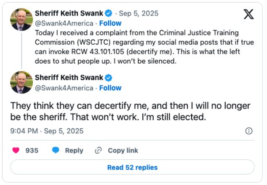Click the copy link chain icon
The width and height of the screenshot is (267, 185).
(99, 151)
